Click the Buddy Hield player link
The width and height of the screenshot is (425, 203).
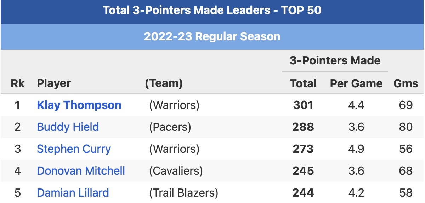pyautogui.click(x=68, y=127)
